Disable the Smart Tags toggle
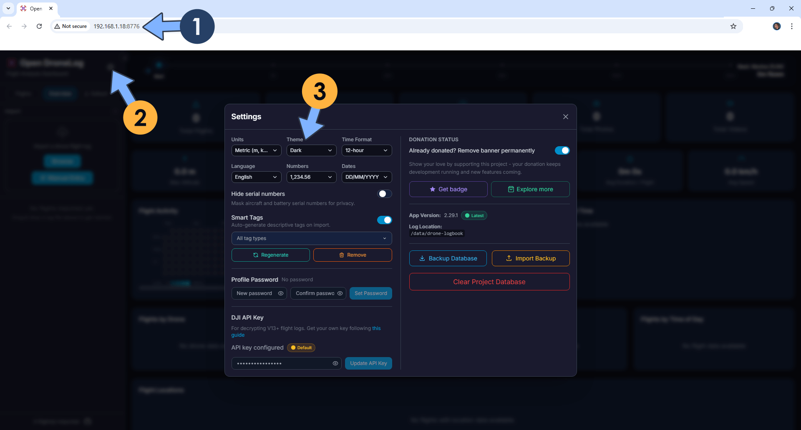The height and width of the screenshot is (430, 801). [384, 220]
